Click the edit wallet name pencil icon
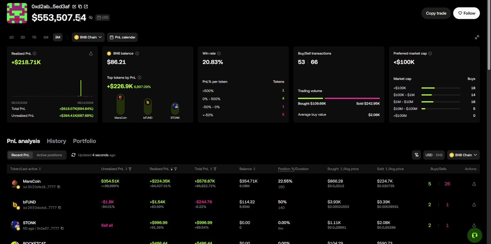Viewport: 491px width, 244px height. [74, 7]
